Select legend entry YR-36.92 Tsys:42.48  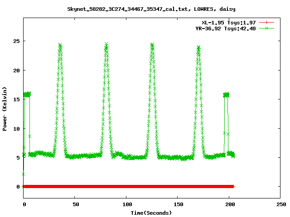pos(226,28)
